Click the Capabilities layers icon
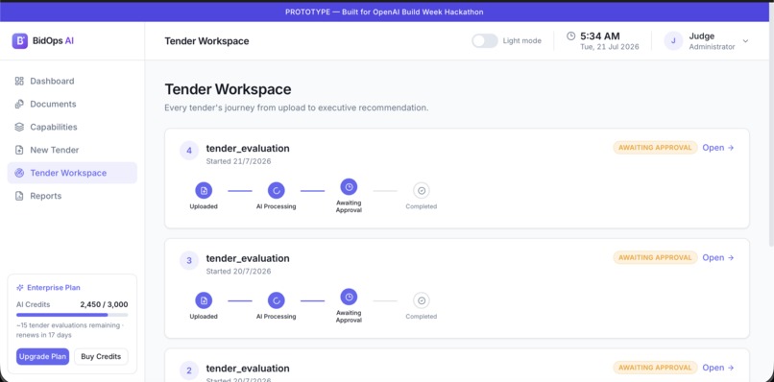774x382 pixels. pyautogui.click(x=19, y=127)
